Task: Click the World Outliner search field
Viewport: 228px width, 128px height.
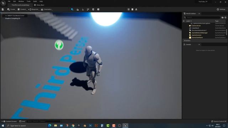Action: [202, 17]
